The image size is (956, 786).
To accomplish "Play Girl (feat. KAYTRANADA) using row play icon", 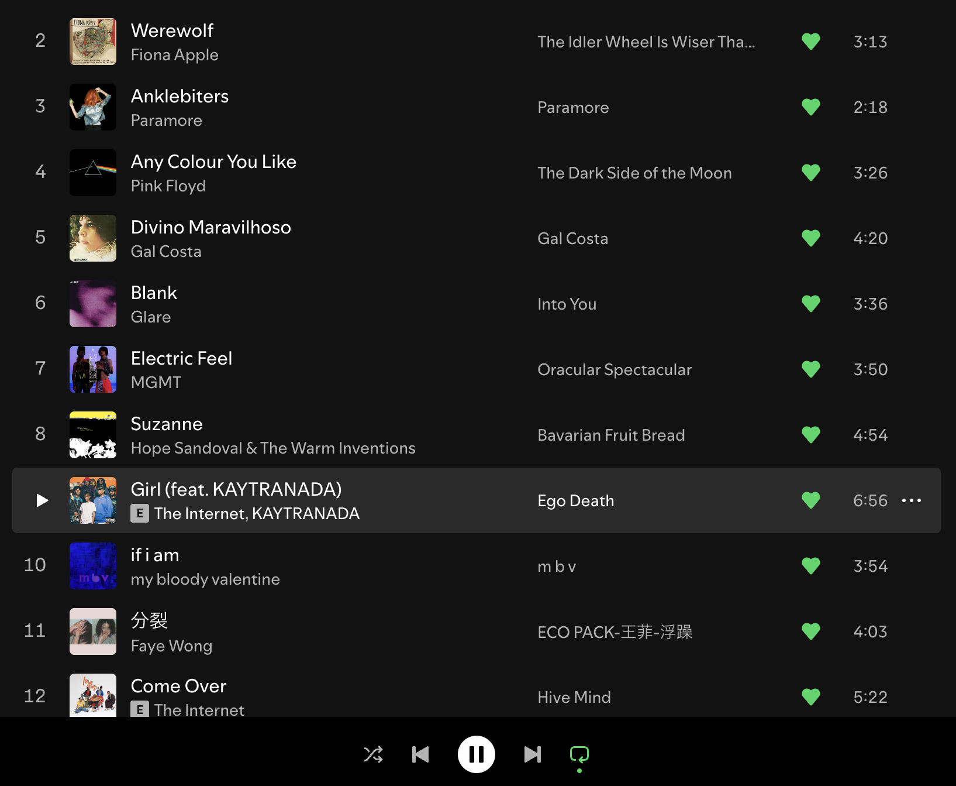I will [x=42, y=500].
